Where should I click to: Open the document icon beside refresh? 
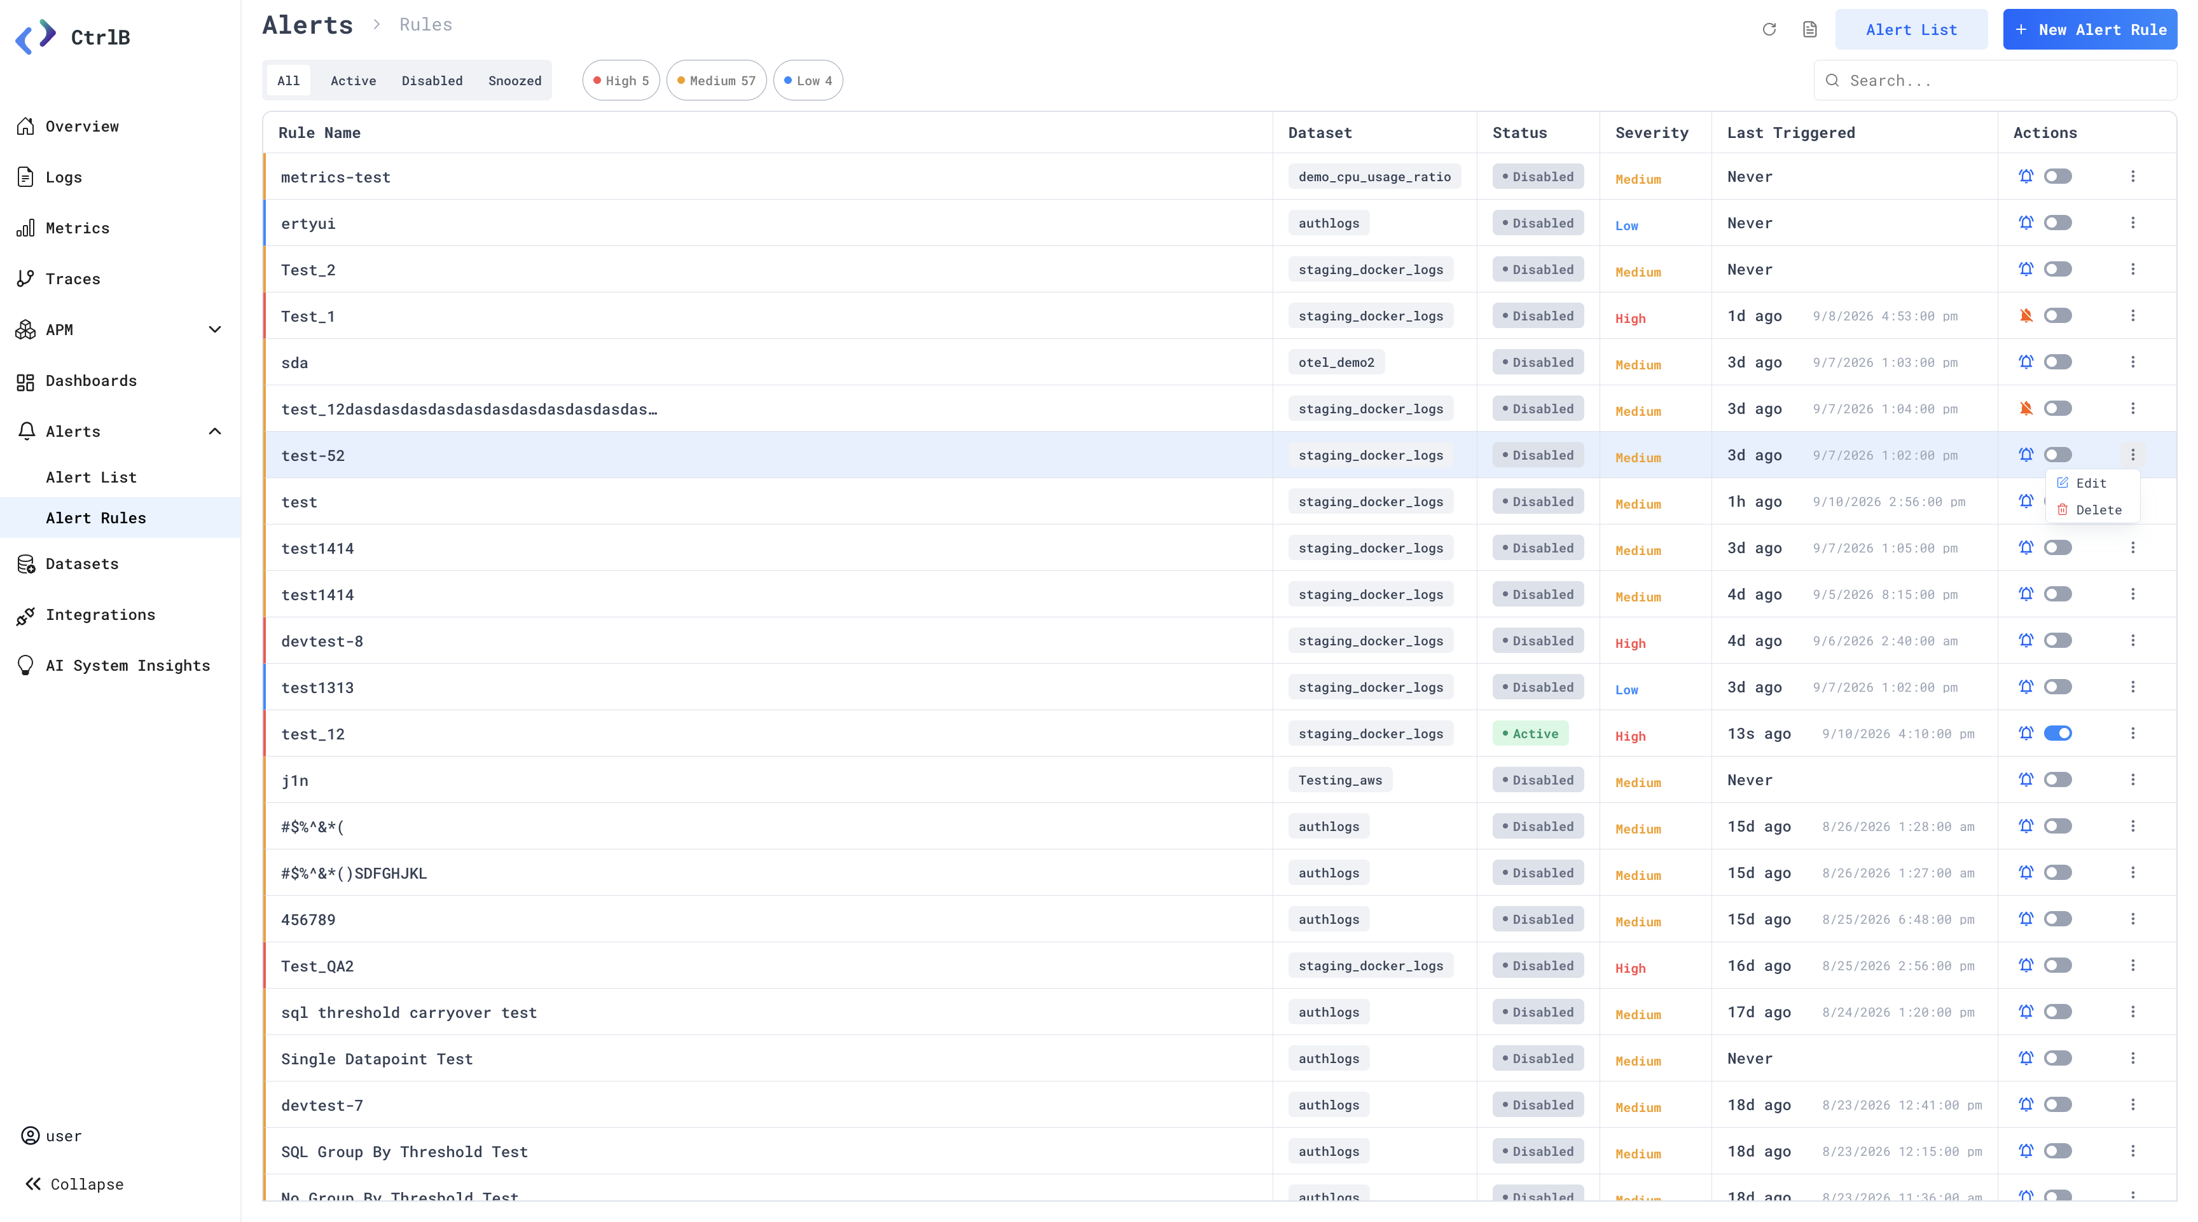click(x=1810, y=30)
